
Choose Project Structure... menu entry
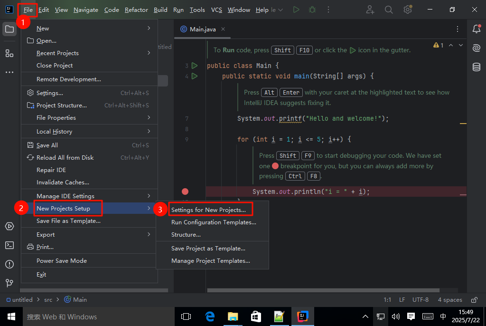[x=89, y=105]
